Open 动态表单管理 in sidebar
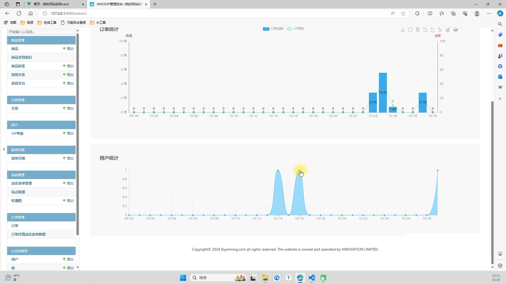The width and height of the screenshot is (506, 284). (22, 183)
